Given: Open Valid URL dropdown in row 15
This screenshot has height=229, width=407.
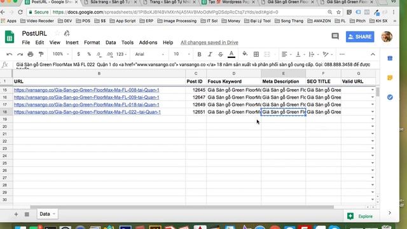Looking at the screenshot, I should click(x=373, y=90).
